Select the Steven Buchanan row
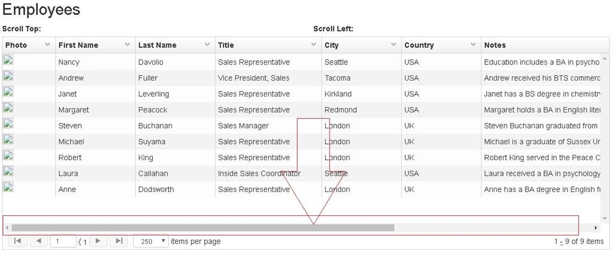This screenshot has height=254, width=613. 301,126
